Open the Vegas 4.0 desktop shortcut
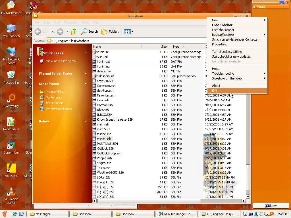 tap(11, 169)
